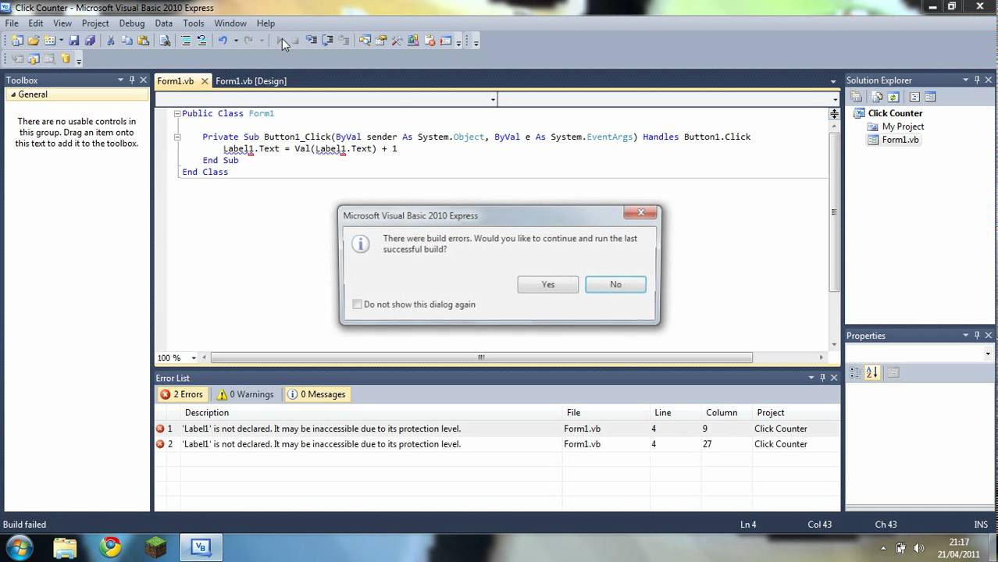Viewport: 998px width, 562px height.
Task: Select Click Counter project node
Action: point(895,113)
